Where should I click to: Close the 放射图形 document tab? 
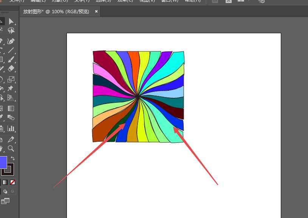coord(96,12)
